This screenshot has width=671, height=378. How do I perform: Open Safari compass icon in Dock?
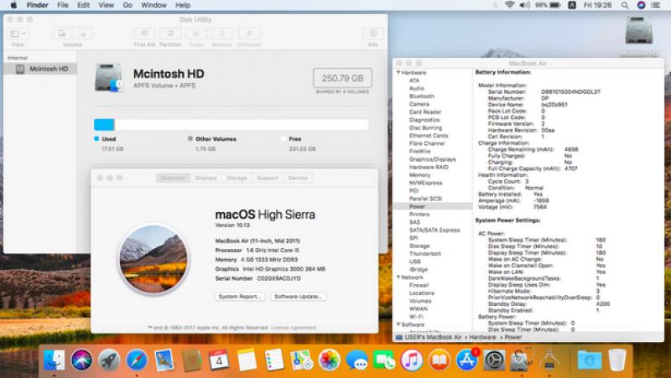(137, 360)
